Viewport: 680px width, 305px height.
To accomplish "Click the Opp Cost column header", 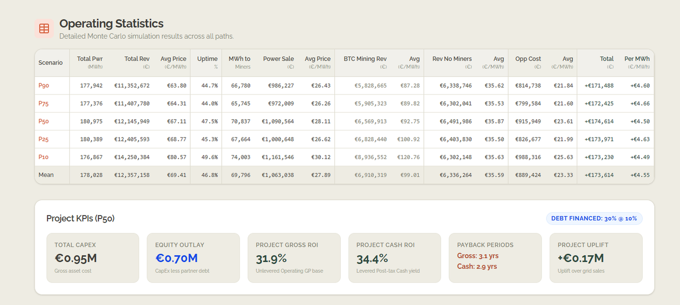I will pos(528,62).
